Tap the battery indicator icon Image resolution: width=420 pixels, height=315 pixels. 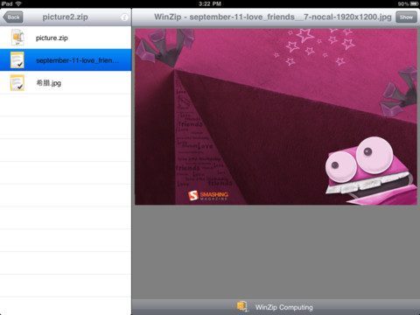[414, 3]
